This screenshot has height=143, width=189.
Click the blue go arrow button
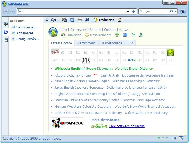133,12
